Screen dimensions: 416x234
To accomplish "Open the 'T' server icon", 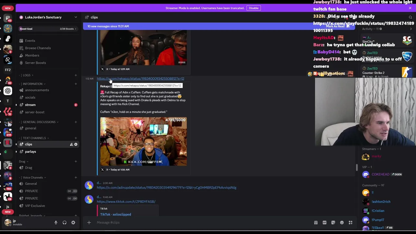I will pos(8,101).
